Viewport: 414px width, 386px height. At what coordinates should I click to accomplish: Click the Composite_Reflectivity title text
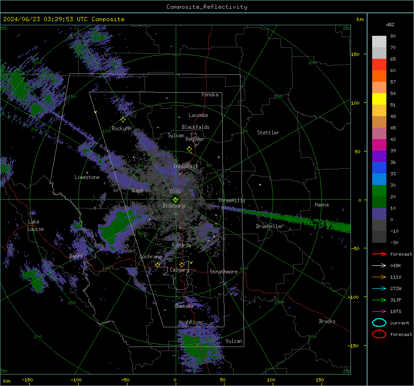(207, 7)
